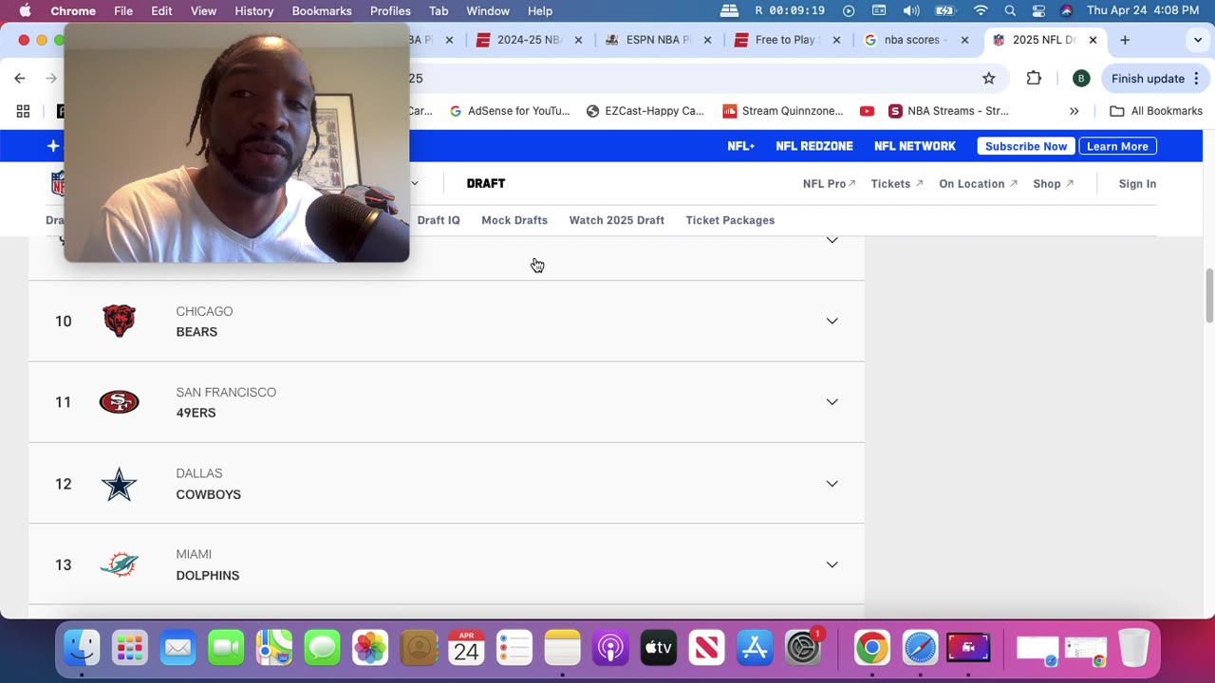1215x683 pixels.
Task: Open the All Bookmarks folder
Action: (1156, 111)
